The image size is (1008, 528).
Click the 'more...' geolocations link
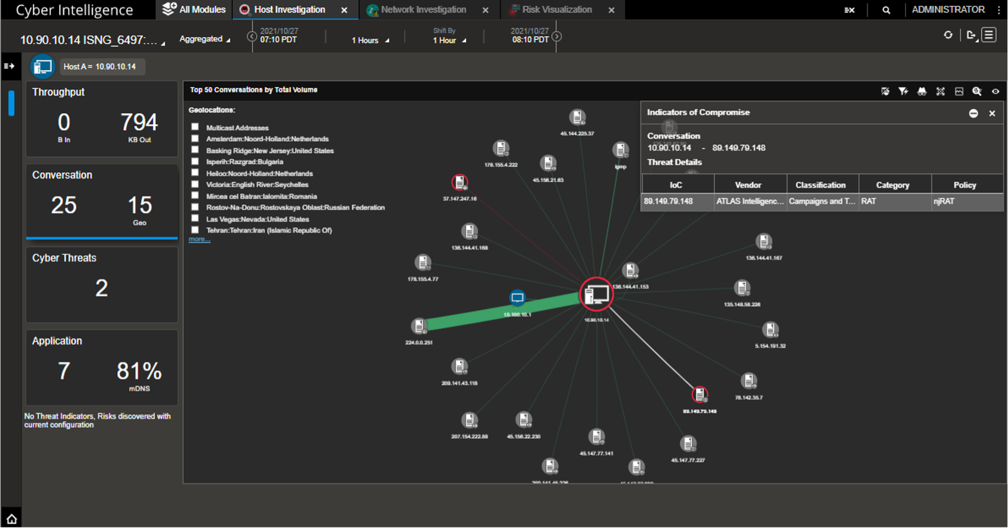pyautogui.click(x=199, y=239)
